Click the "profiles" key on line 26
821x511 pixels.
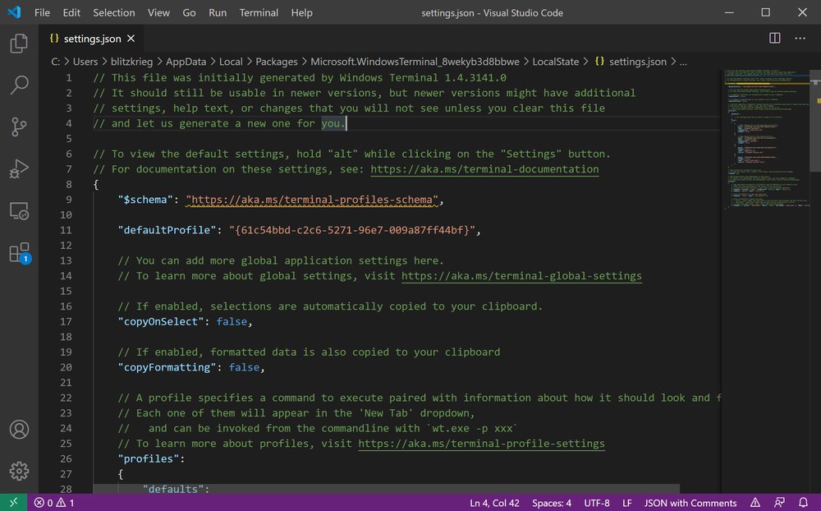coord(148,458)
